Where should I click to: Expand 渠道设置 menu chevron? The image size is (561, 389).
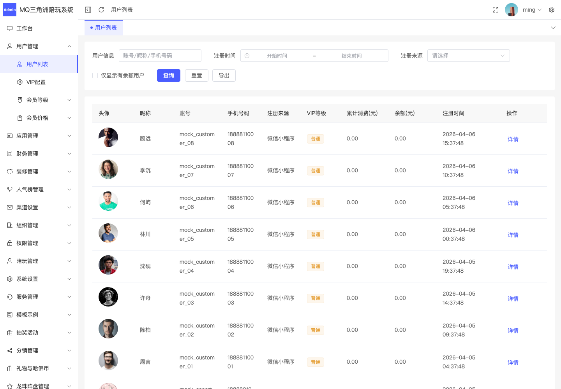69,207
